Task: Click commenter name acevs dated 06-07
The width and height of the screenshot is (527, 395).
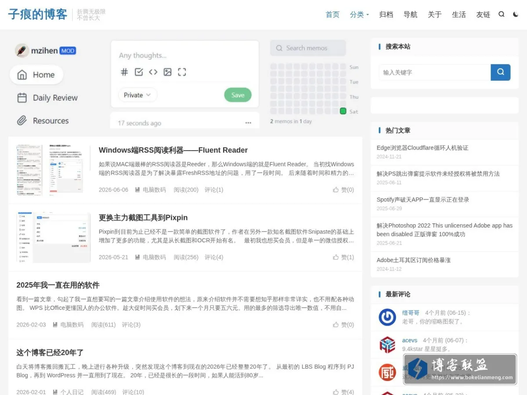Action: [x=410, y=340]
